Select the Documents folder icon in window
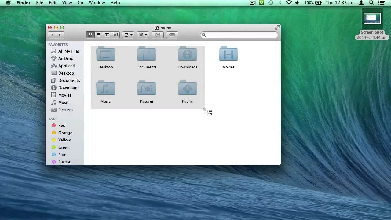391x220 pixels. (147, 54)
